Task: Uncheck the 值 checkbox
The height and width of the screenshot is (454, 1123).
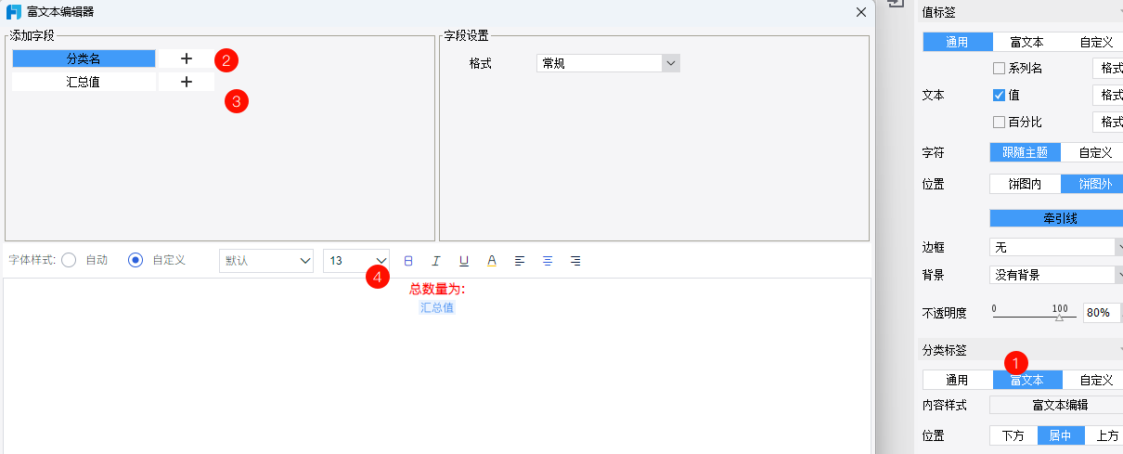Action: [999, 95]
